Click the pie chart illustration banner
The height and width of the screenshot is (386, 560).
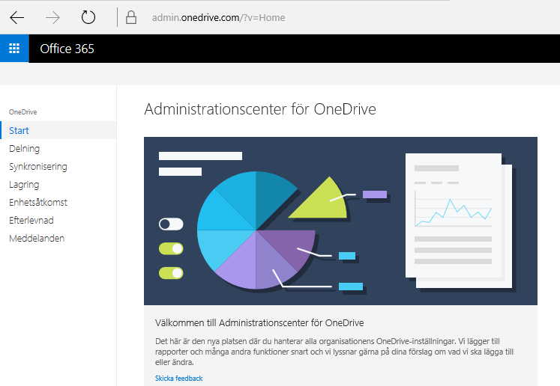click(340, 221)
